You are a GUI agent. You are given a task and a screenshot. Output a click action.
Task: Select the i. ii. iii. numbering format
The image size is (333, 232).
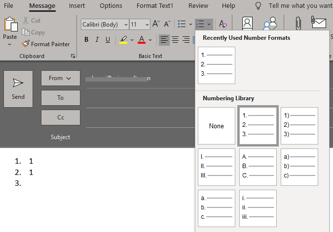[258, 208]
